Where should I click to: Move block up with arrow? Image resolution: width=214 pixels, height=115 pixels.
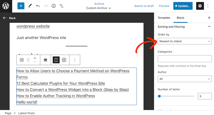tap(35, 58)
